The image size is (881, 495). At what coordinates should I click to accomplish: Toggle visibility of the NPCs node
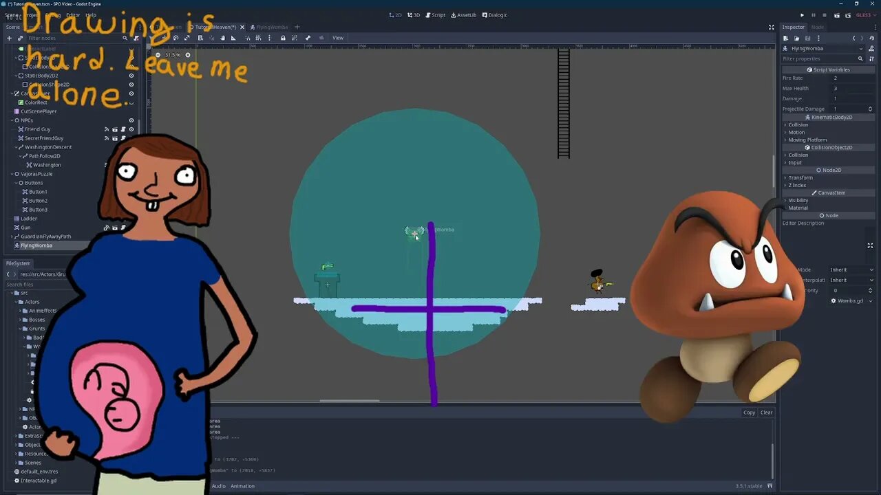point(131,120)
